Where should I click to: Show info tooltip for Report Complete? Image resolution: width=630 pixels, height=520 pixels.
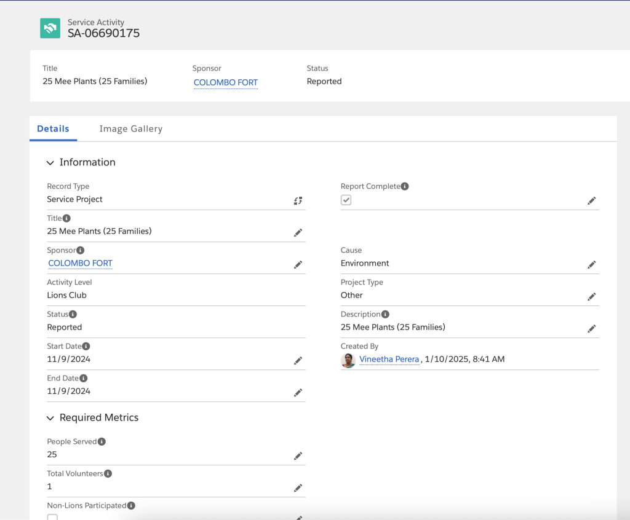pyautogui.click(x=405, y=186)
